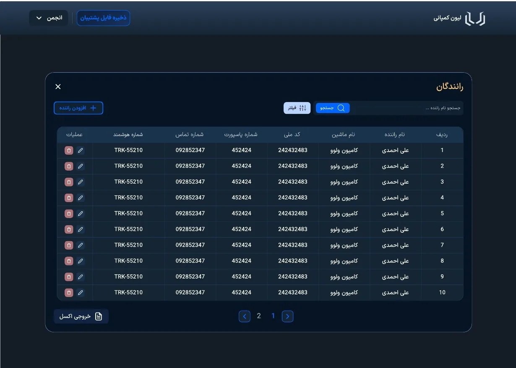Add a driver via افزودن راننده

(78, 108)
